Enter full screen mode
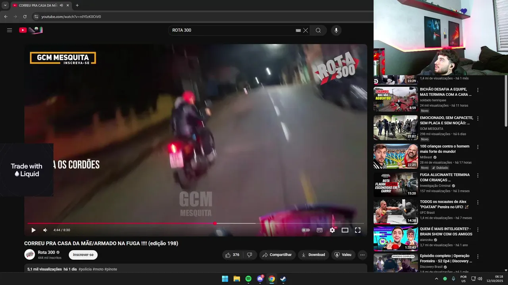 [x=358, y=230]
